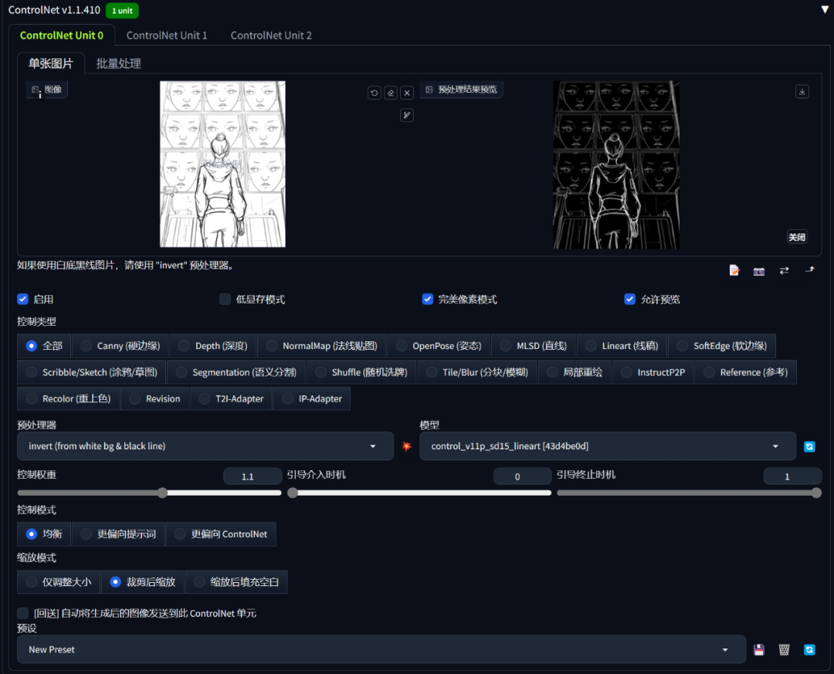The width and height of the screenshot is (834, 674).
Task: Toggle the 完美像素模式 checkbox
Action: [428, 299]
